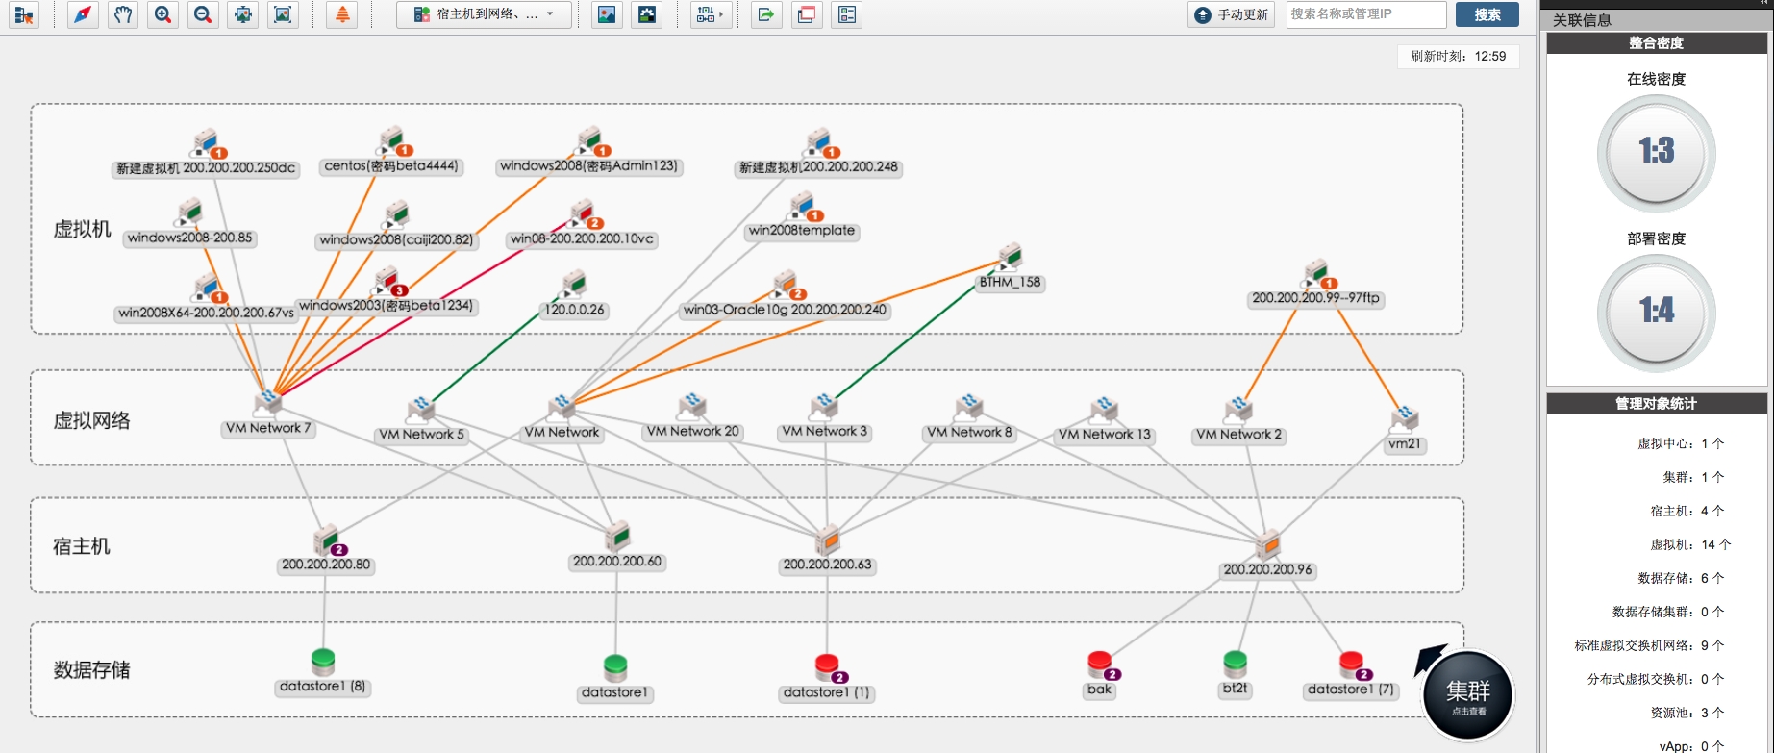Viewport: 1774px width, 753px height.
Task: Click the zoom in magnifier icon
Action: pos(162,14)
